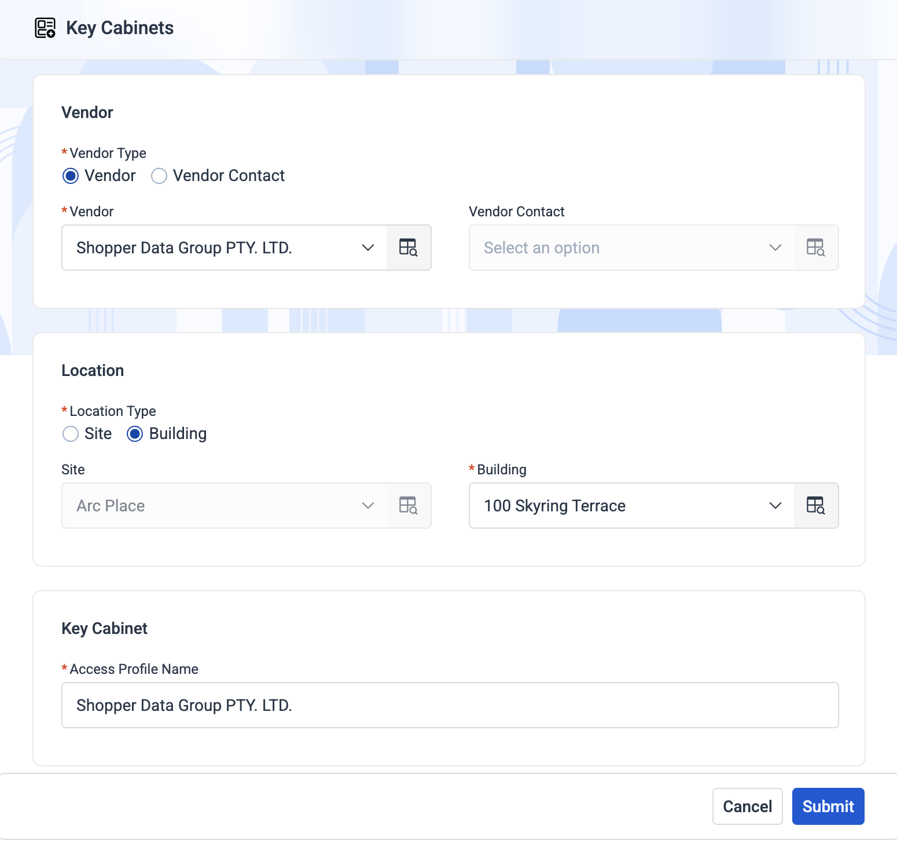Screen dimensions: 897x848
Task: Click the Key Cabinets page title
Action: (x=120, y=28)
